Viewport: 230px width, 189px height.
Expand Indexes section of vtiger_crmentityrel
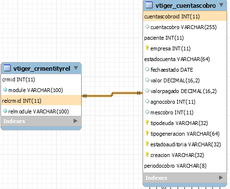[75, 121]
